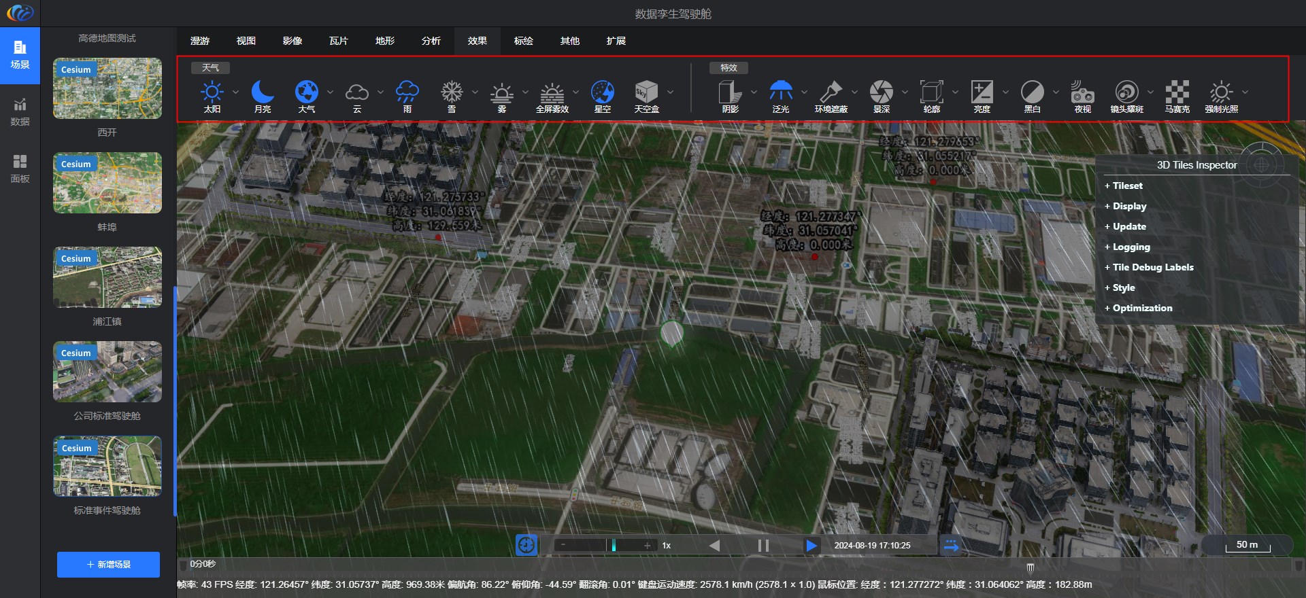1306x598 pixels.
Task: Toggle the 月亮 moon display
Action: click(x=262, y=92)
